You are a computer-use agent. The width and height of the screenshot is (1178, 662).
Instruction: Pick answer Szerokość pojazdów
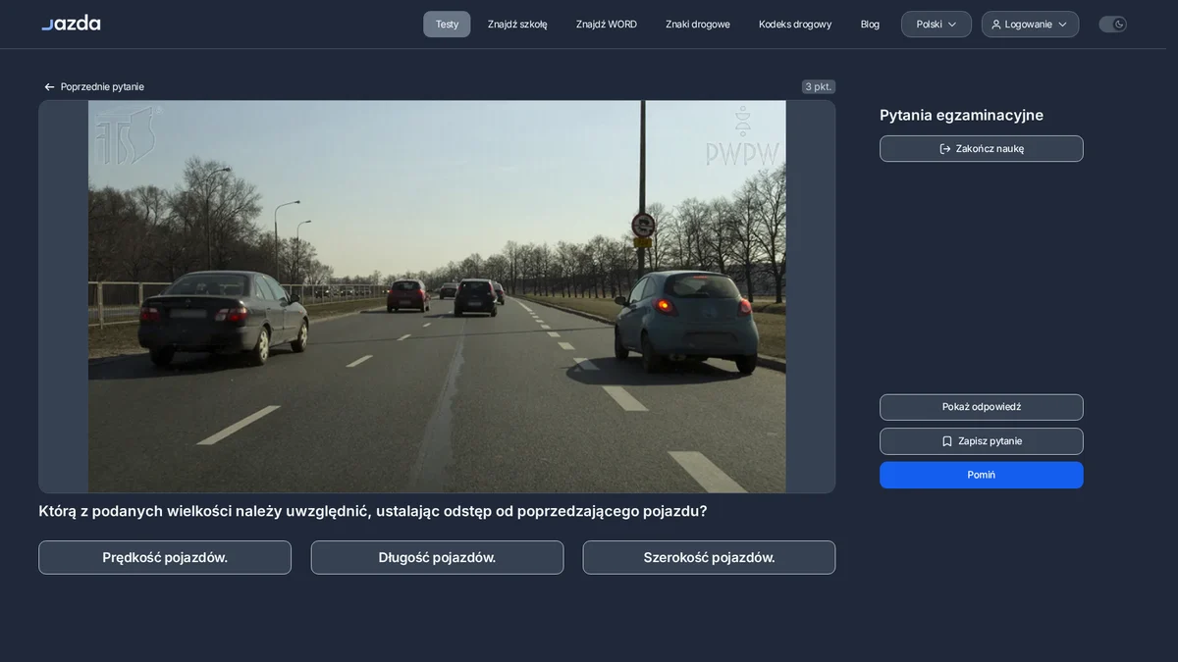(x=709, y=557)
